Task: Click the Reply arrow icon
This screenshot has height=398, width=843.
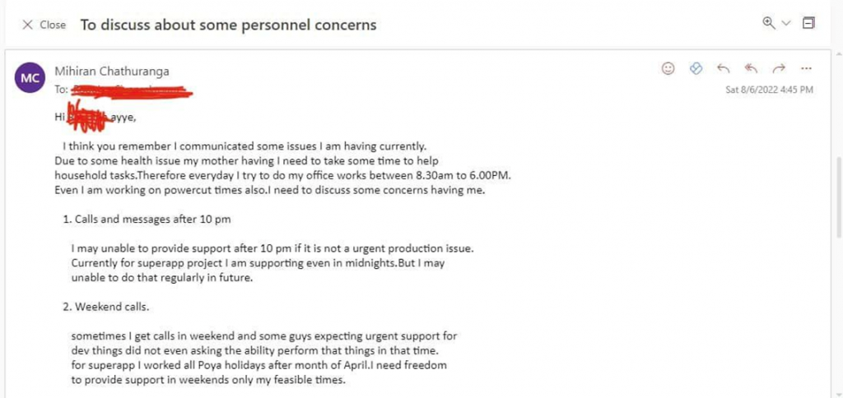Action: click(x=723, y=68)
